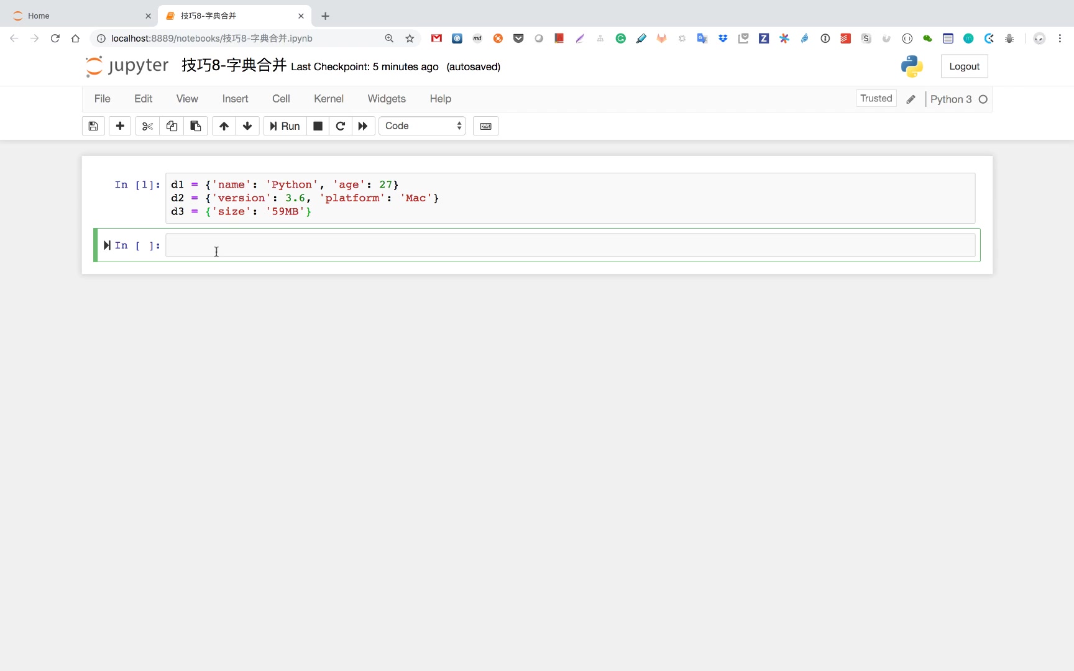Screen dimensions: 1074x671
Task: Toggle the Trusted notebook indicator
Action: tap(876, 98)
